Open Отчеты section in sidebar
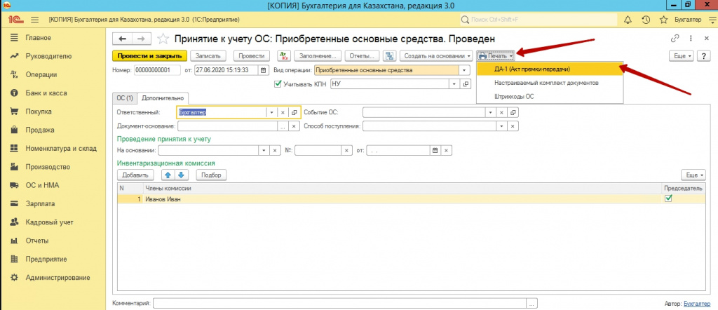Viewport: 718px width, 310px height. click(37, 241)
